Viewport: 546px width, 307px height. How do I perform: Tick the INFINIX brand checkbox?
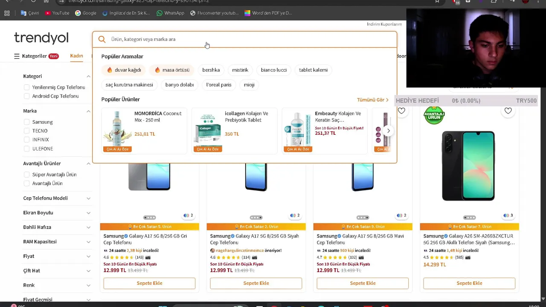click(27, 140)
